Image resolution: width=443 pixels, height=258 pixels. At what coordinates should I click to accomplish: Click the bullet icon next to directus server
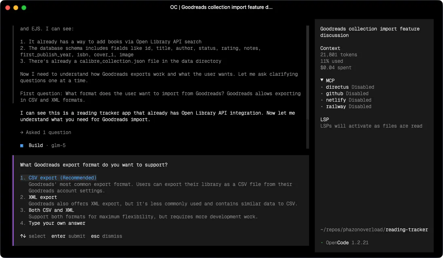(x=321, y=87)
